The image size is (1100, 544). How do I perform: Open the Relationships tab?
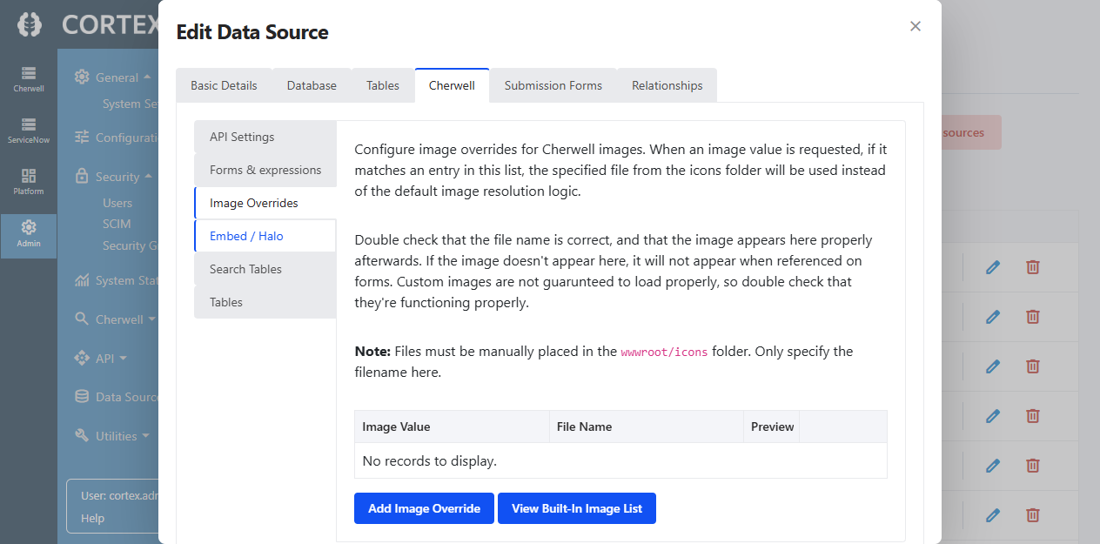667,85
